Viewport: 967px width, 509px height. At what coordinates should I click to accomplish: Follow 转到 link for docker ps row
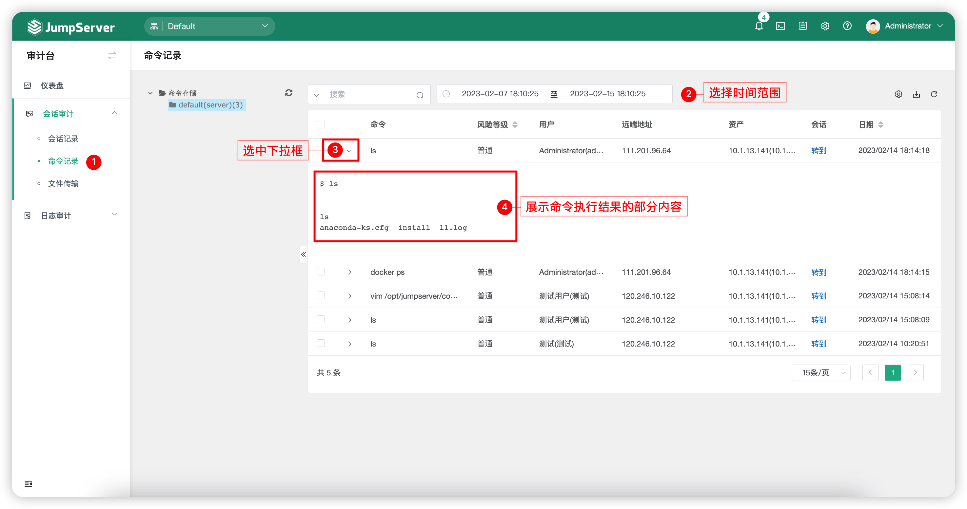coord(819,272)
